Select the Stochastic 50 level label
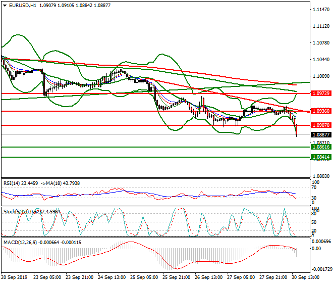 pos(314,222)
